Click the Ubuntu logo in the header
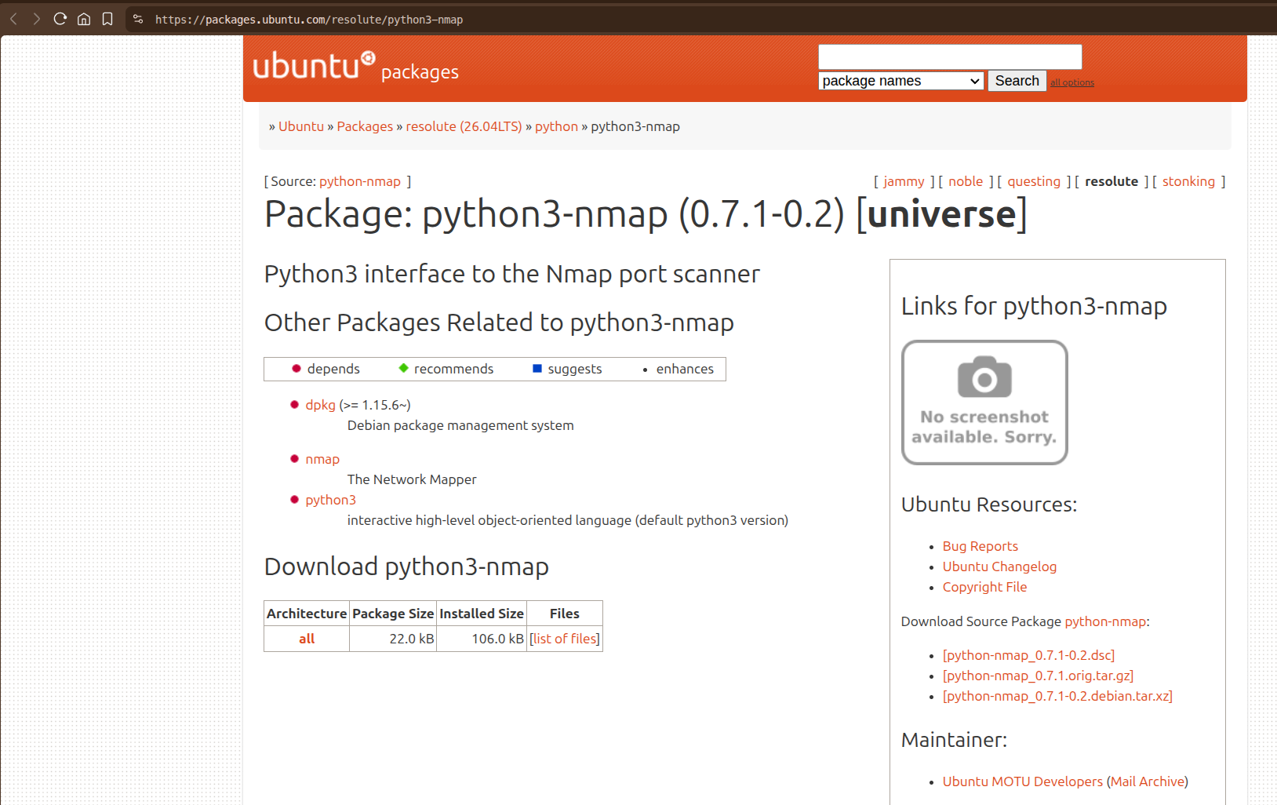The image size is (1277, 805). tap(314, 66)
